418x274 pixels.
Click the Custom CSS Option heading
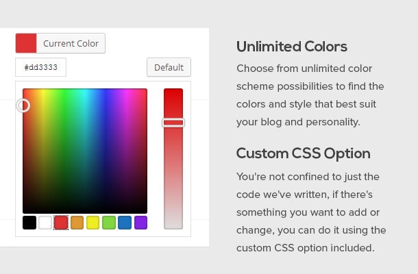coord(303,153)
